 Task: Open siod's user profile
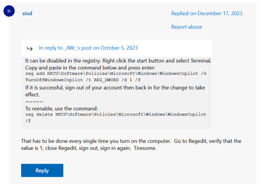tap(27, 14)
